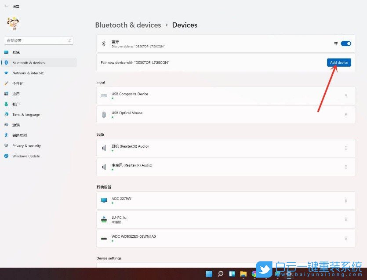Screen dimensions: 367x280
Task: Open more options for USB Optical Mouse
Action: tap(346, 115)
